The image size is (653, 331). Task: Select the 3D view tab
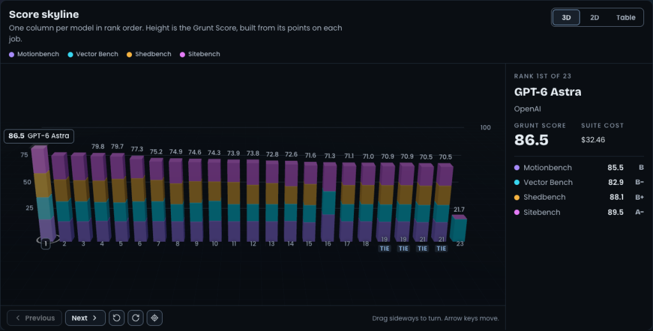566,17
